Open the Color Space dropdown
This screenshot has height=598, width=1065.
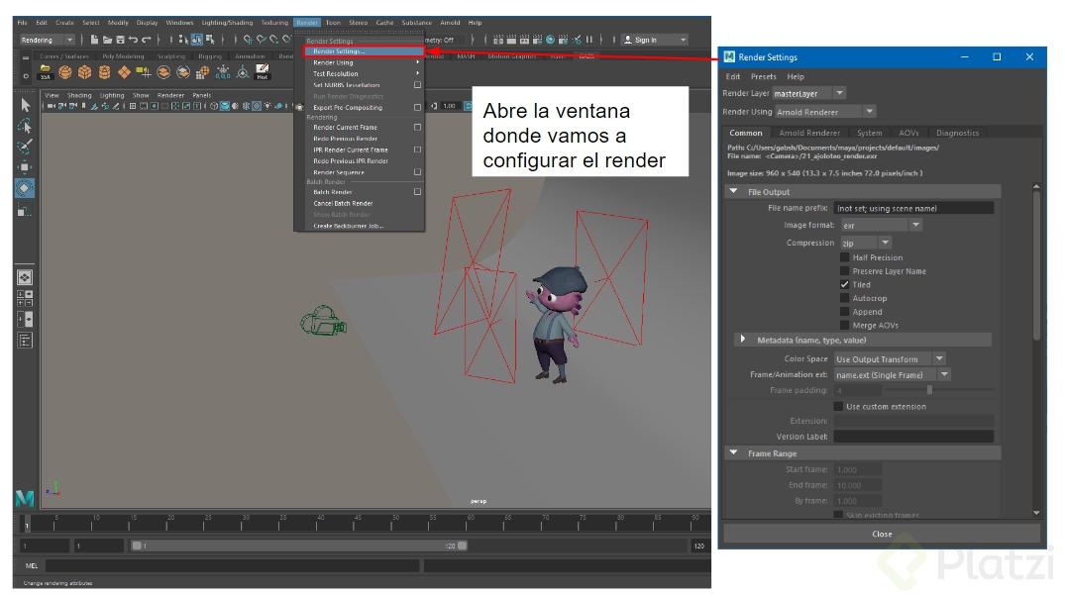pos(889,358)
